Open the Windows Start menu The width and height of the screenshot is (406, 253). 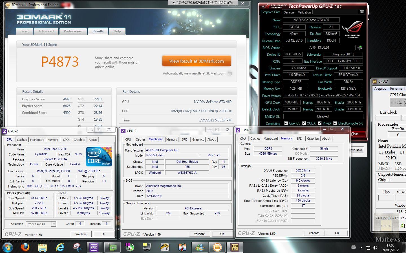tap(7, 248)
